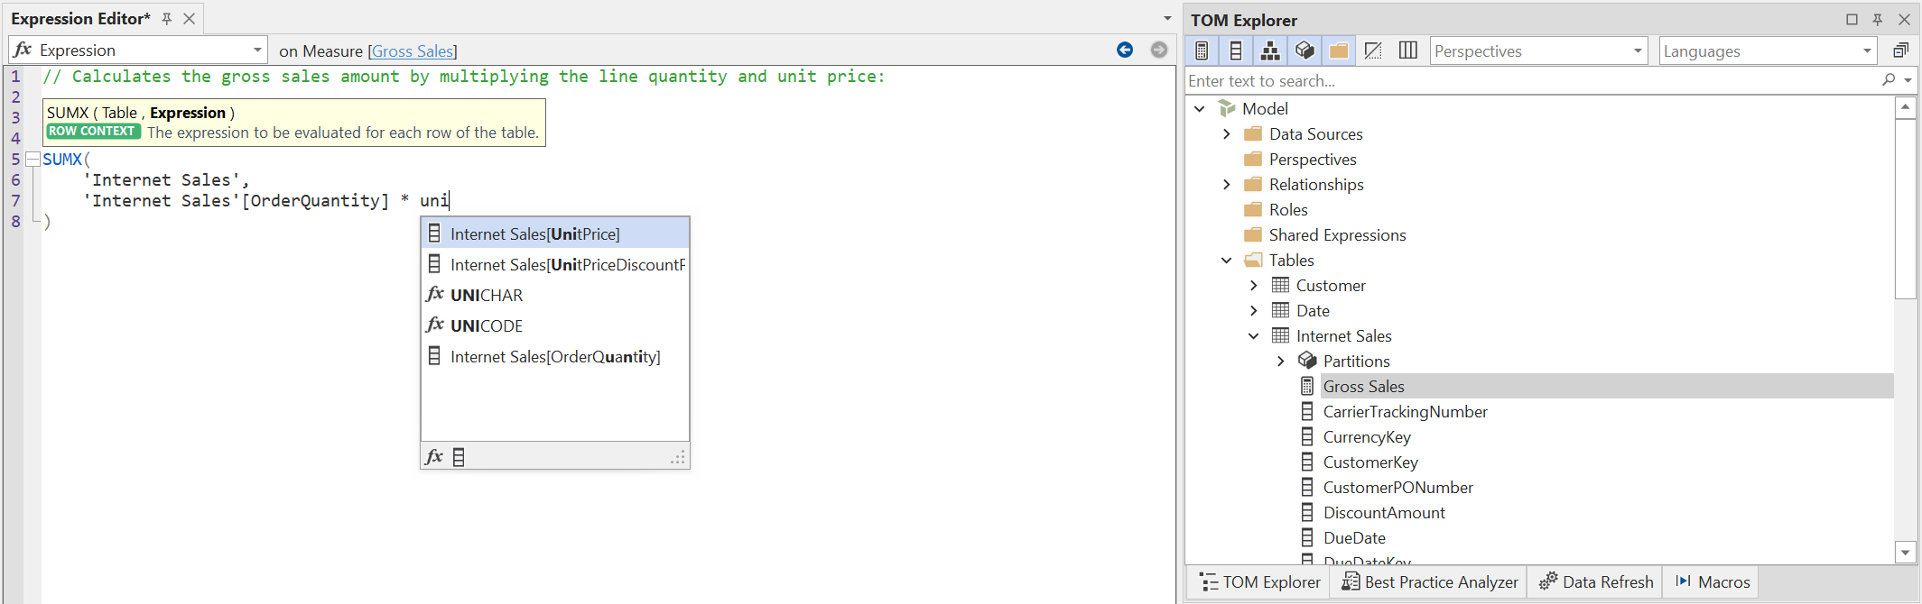Screen dimensions: 1922x604
Task: Click the Gross Sales measure link
Action: (413, 51)
